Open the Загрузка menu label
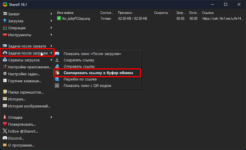246x150 pixels. 16,21
